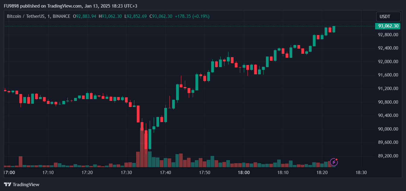Screen dimensions: 406x191
Task: Click the tallest red volume bar
Action: point(142,148)
